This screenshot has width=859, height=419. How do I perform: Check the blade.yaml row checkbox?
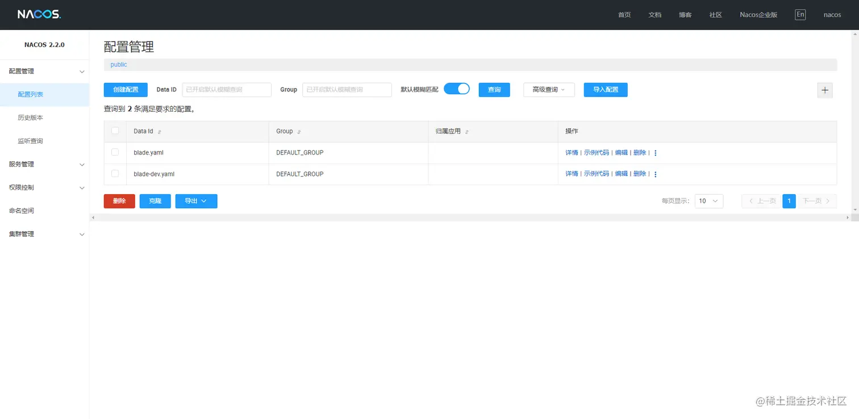(x=115, y=152)
